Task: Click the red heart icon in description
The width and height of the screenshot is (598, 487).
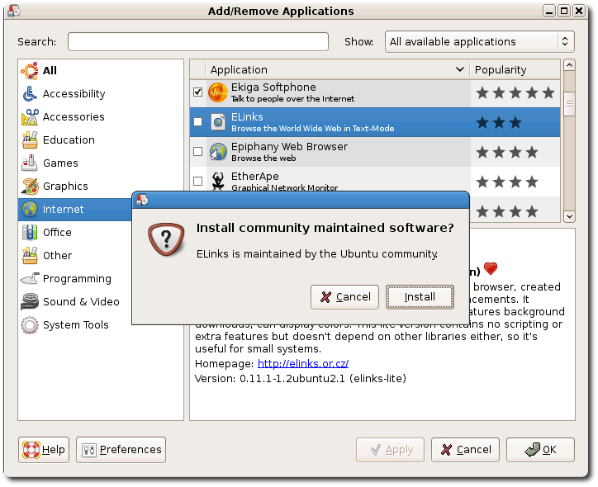Action: (x=491, y=268)
